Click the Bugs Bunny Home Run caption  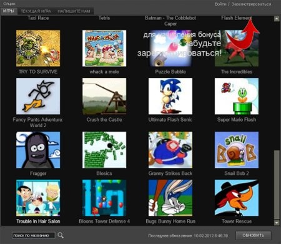[x=170, y=222]
